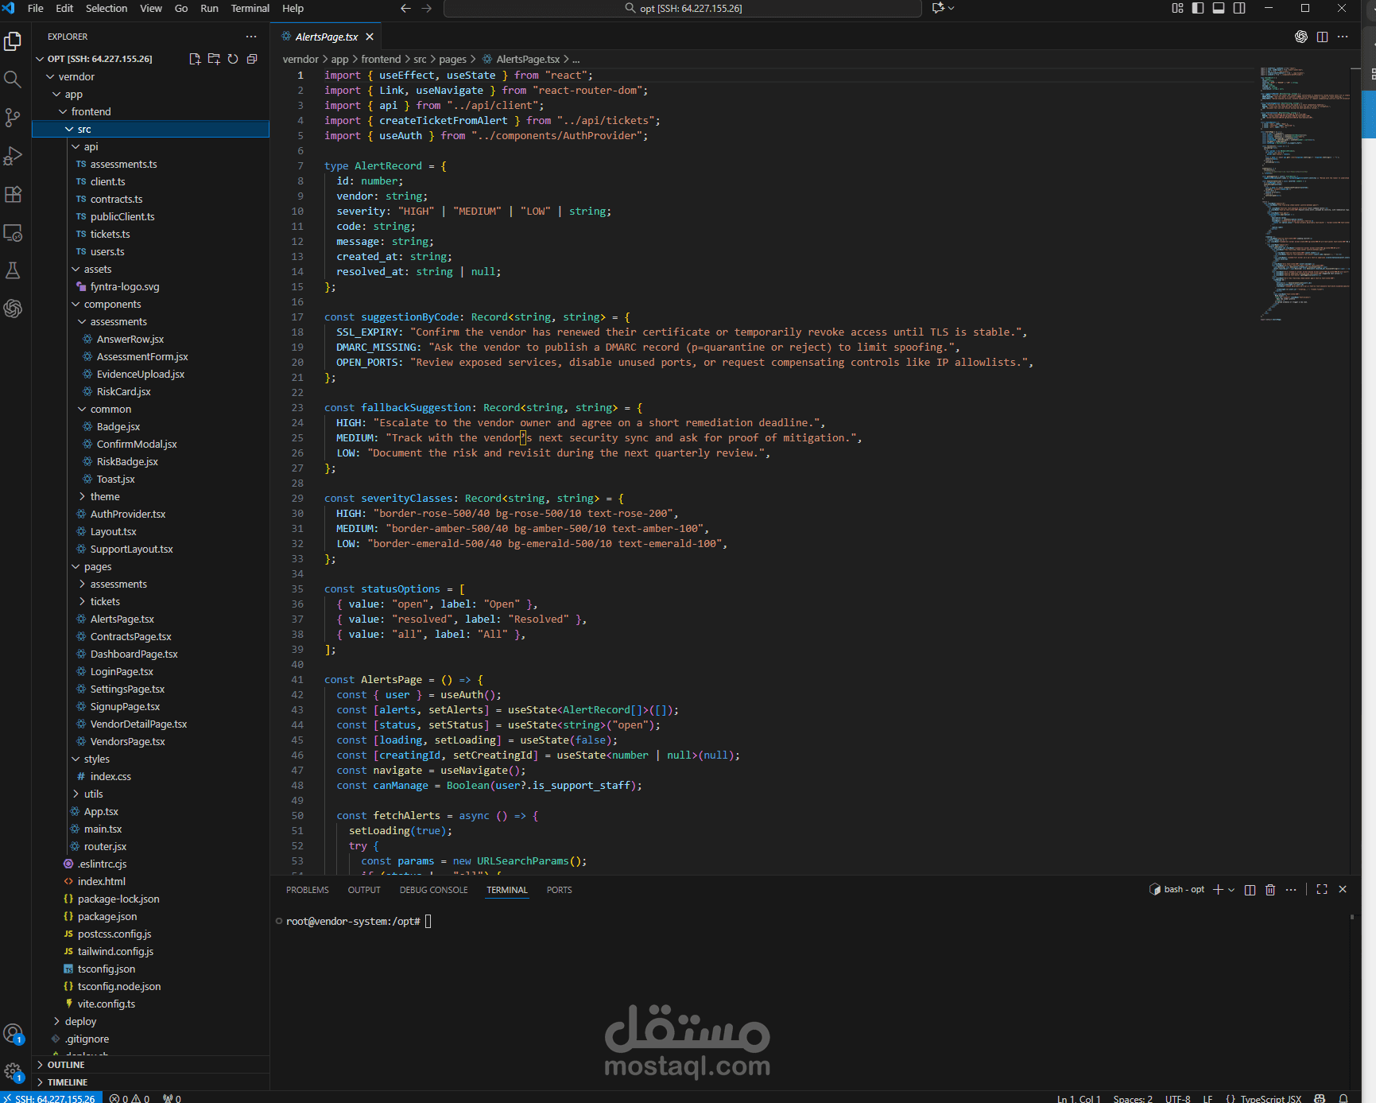Open the Testing flask view

(13, 271)
